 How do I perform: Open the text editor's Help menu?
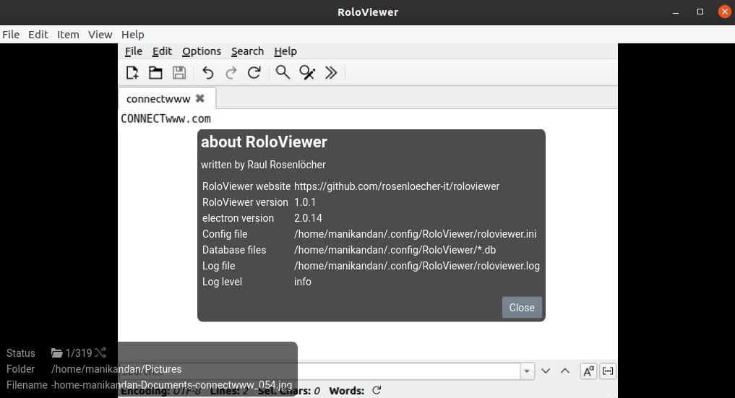point(285,51)
